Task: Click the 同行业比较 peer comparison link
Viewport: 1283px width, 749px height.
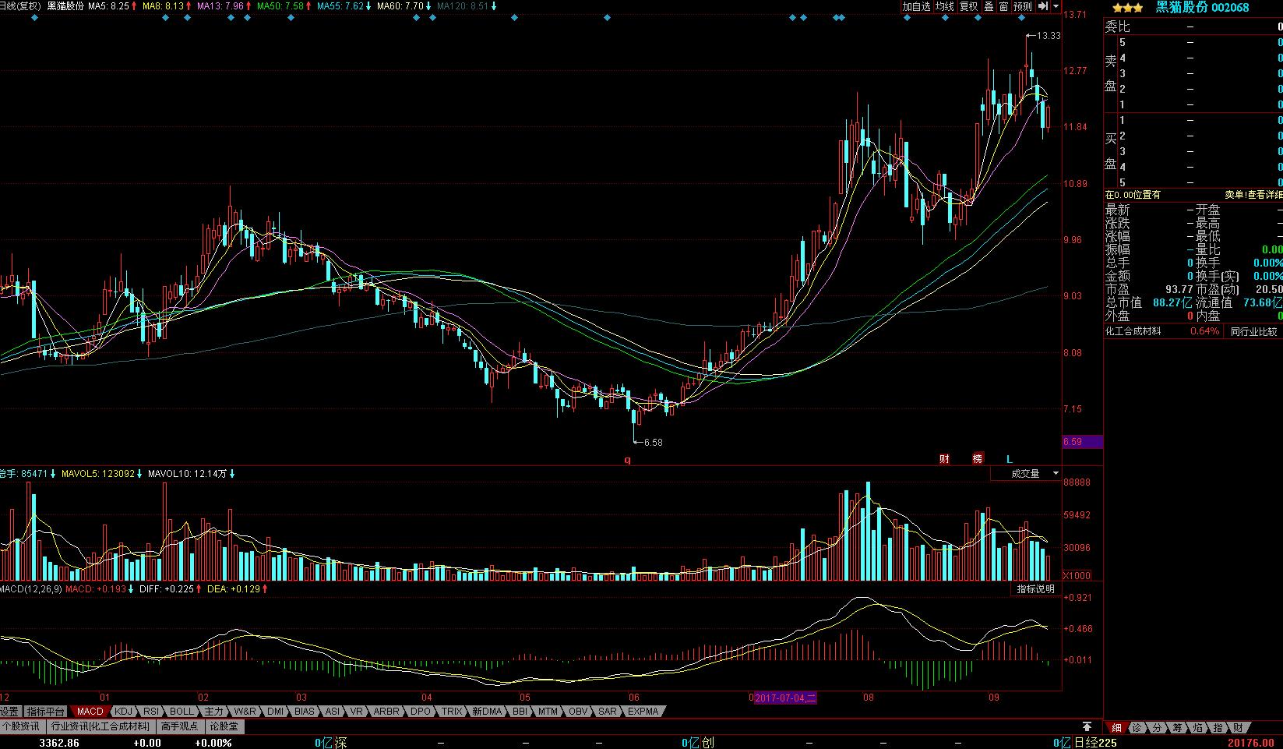Action: tap(1253, 331)
